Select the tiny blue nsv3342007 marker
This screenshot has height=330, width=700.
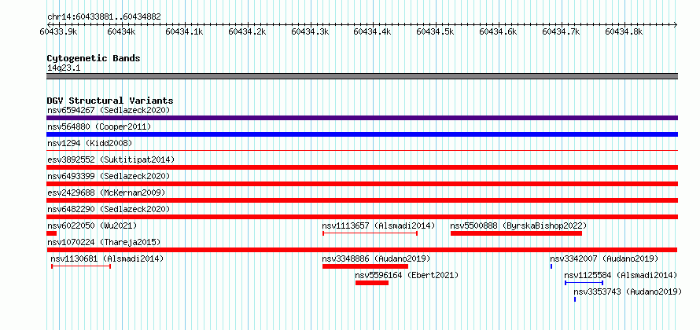pyautogui.click(x=551, y=266)
